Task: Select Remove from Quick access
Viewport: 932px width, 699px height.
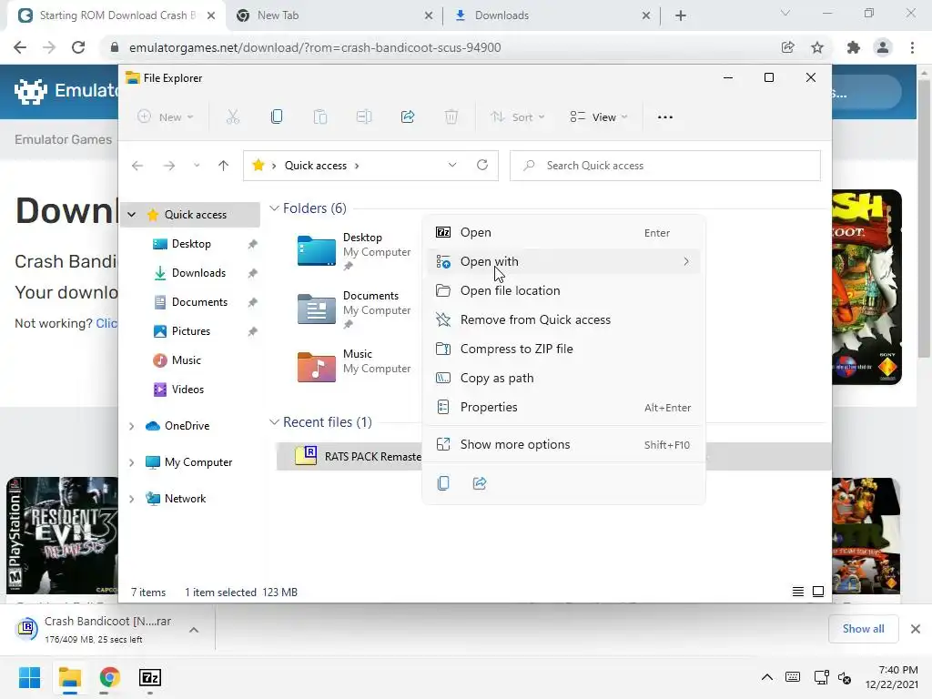Action: click(x=563, y=319)
